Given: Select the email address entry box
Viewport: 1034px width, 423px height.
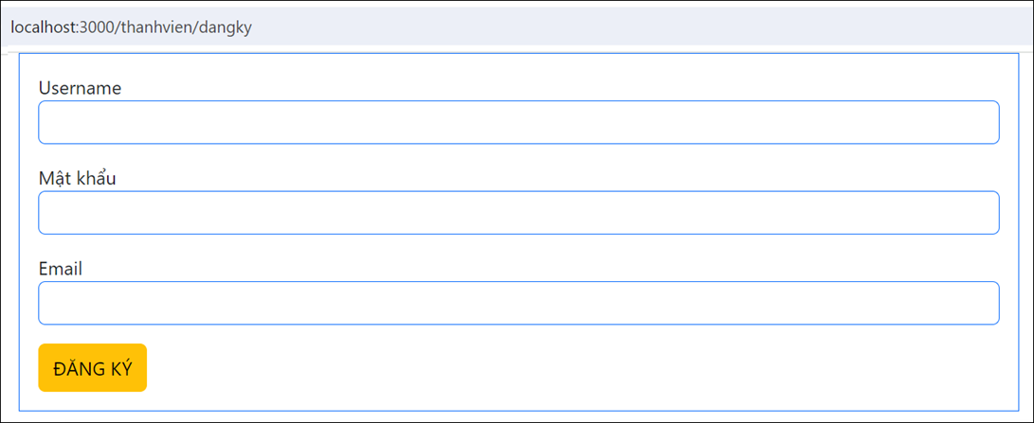Looking at the screenshot, I should (x=518, y=303).
